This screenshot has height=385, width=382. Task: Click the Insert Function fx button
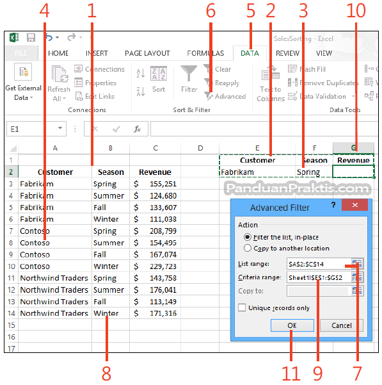(137, 129)
